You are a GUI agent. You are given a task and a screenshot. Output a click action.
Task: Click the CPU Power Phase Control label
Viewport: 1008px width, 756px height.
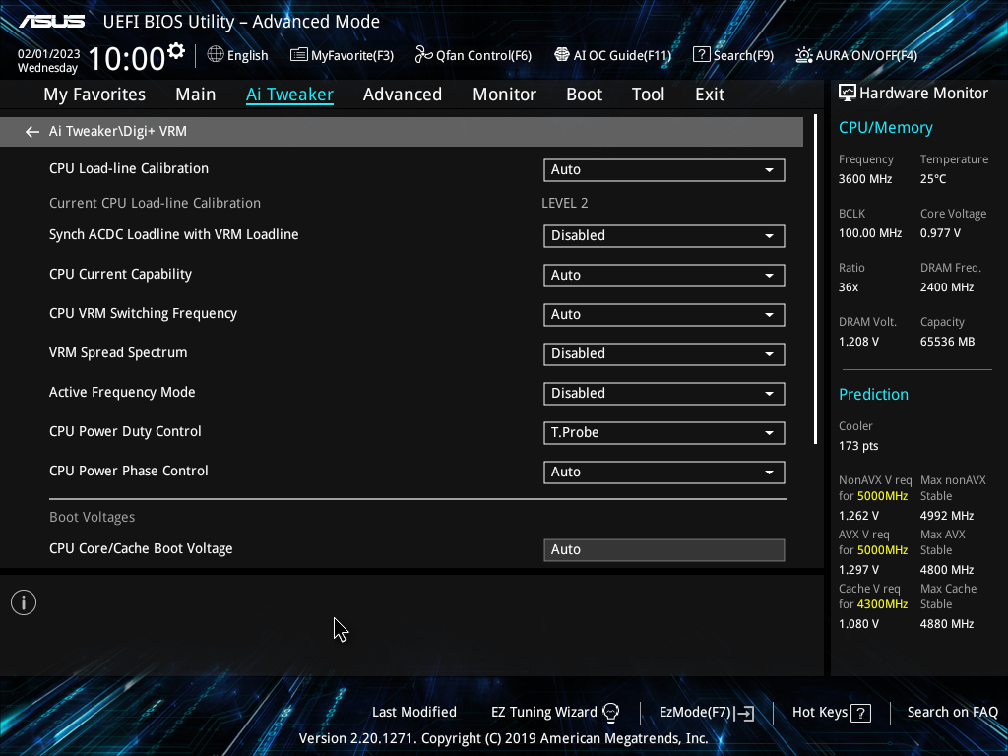click(x=129, y=471)
